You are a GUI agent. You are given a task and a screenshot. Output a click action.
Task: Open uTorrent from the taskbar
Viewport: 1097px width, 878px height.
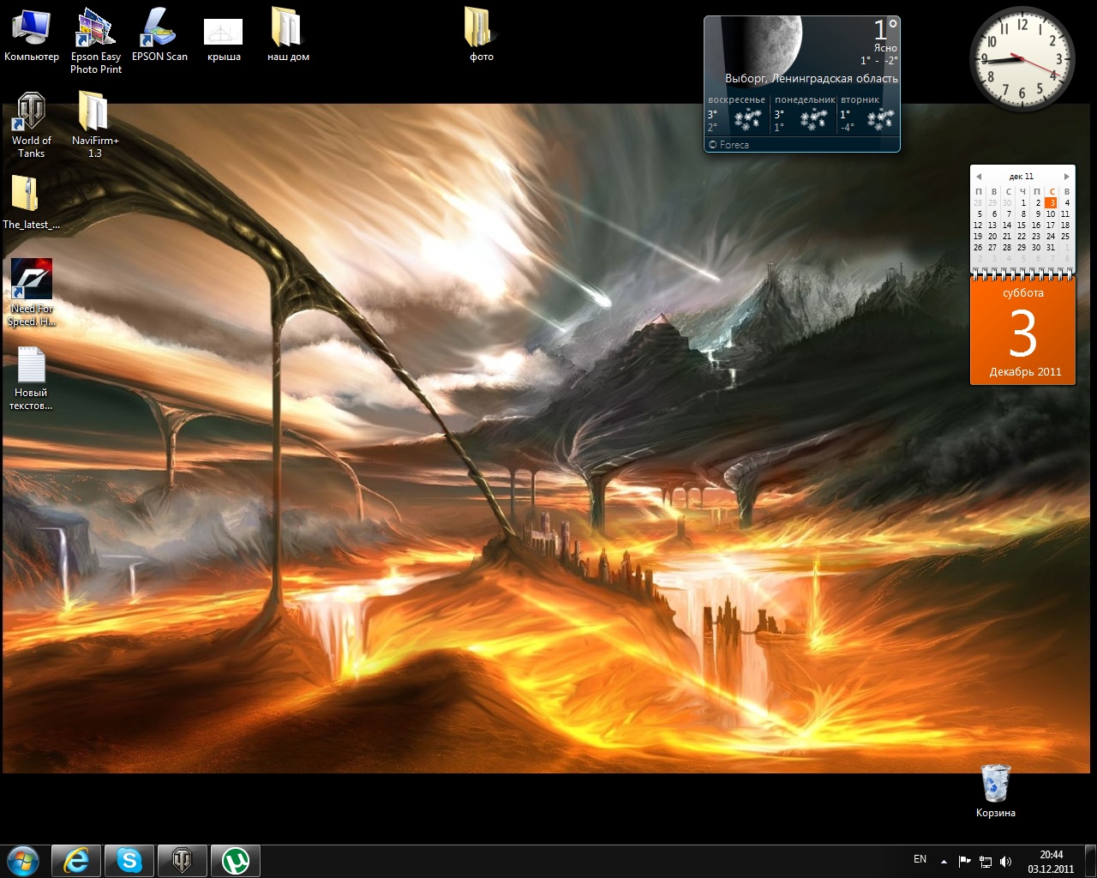(236, 860)
